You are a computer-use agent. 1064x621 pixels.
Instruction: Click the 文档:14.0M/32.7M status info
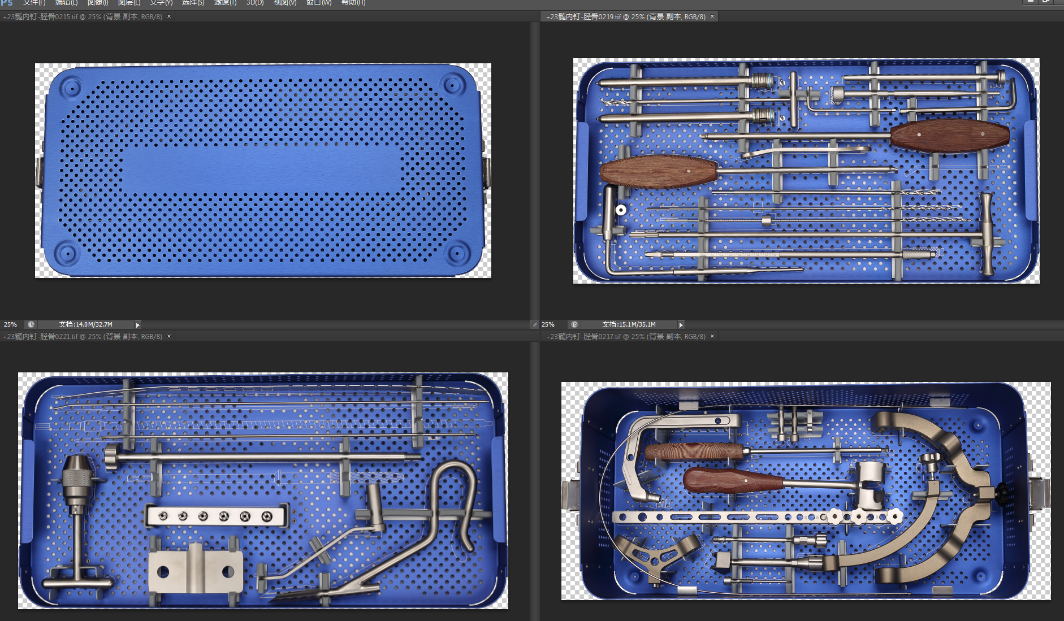pos(86,324)
